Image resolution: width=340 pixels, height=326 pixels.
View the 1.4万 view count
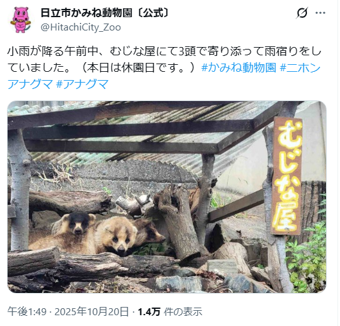click(149, 311)
